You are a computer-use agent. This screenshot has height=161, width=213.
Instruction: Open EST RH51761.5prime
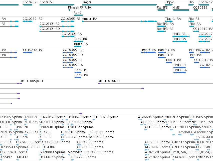(x=105, y=117)
